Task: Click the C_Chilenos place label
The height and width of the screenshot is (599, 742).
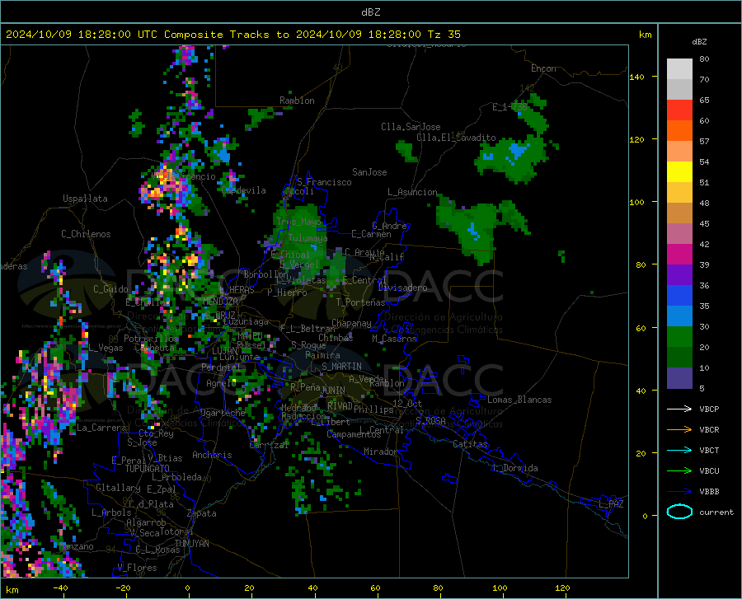Action: [86, 234]
